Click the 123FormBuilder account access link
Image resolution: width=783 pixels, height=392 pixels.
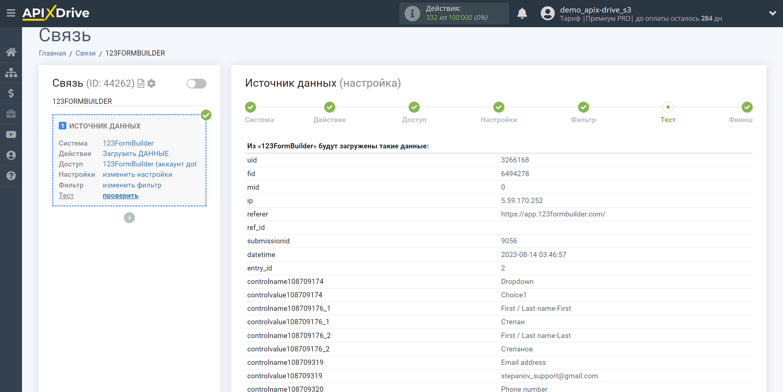[150, 164]
